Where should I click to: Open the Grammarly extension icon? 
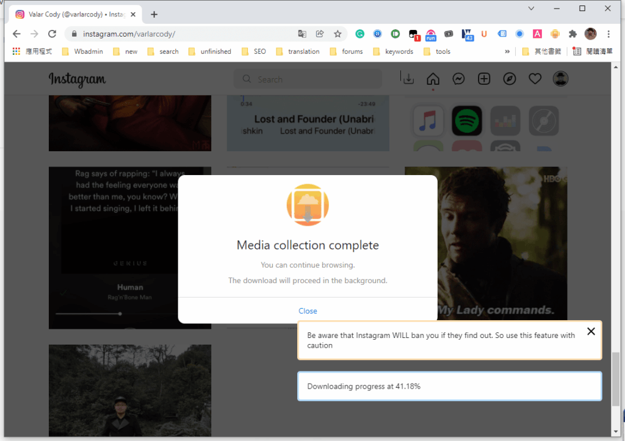[360, 34]
